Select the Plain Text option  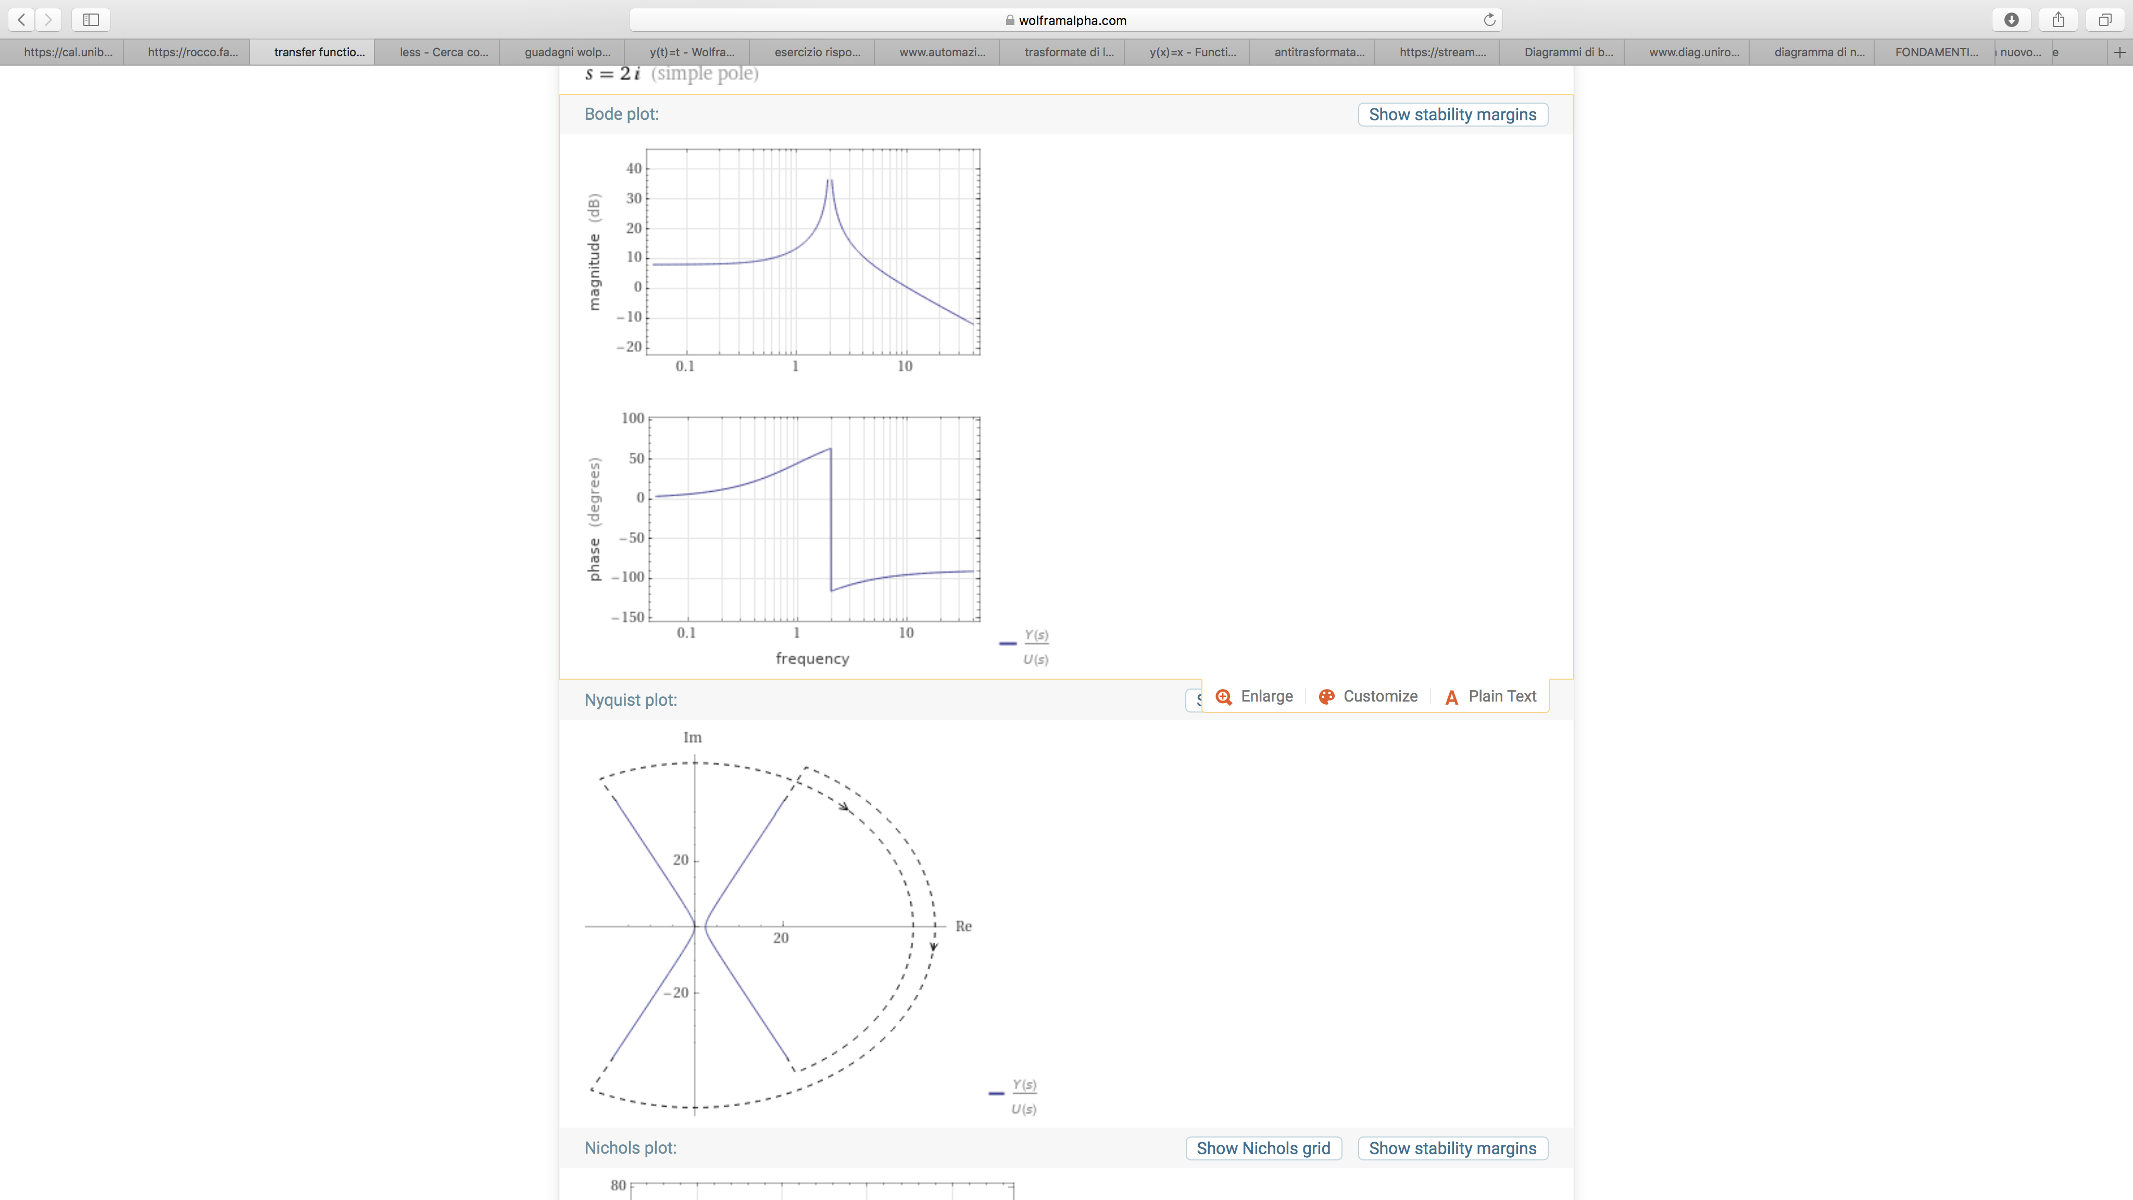click(x=1490, y=696)
